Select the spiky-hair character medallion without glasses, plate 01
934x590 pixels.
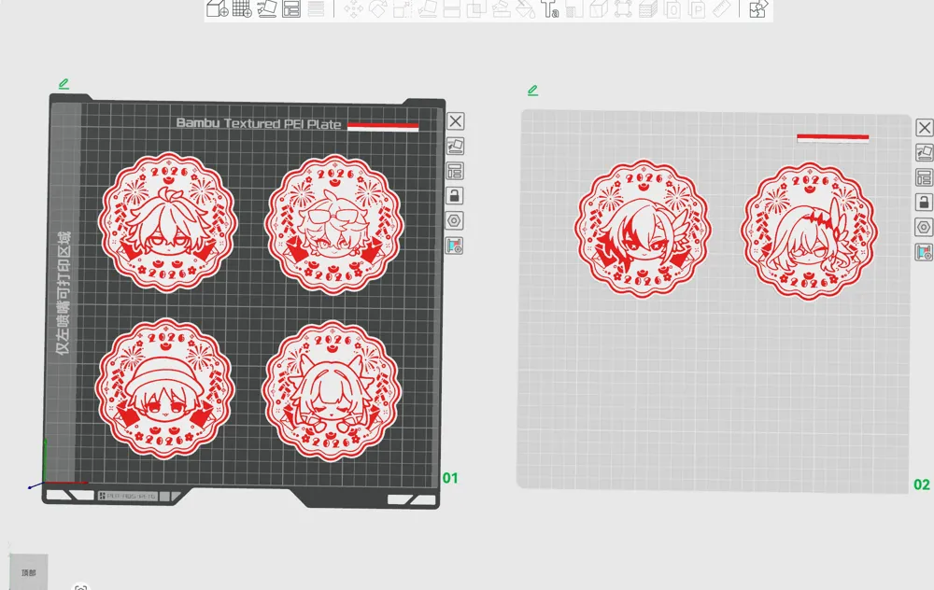[168, 222]
